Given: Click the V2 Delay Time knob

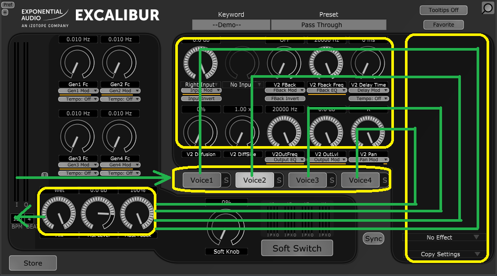Looking at the screenshot, I should [x=368, y=63].
